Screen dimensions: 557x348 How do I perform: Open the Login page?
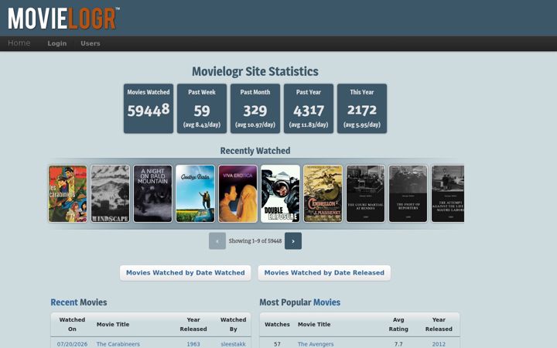click(57, 43)
